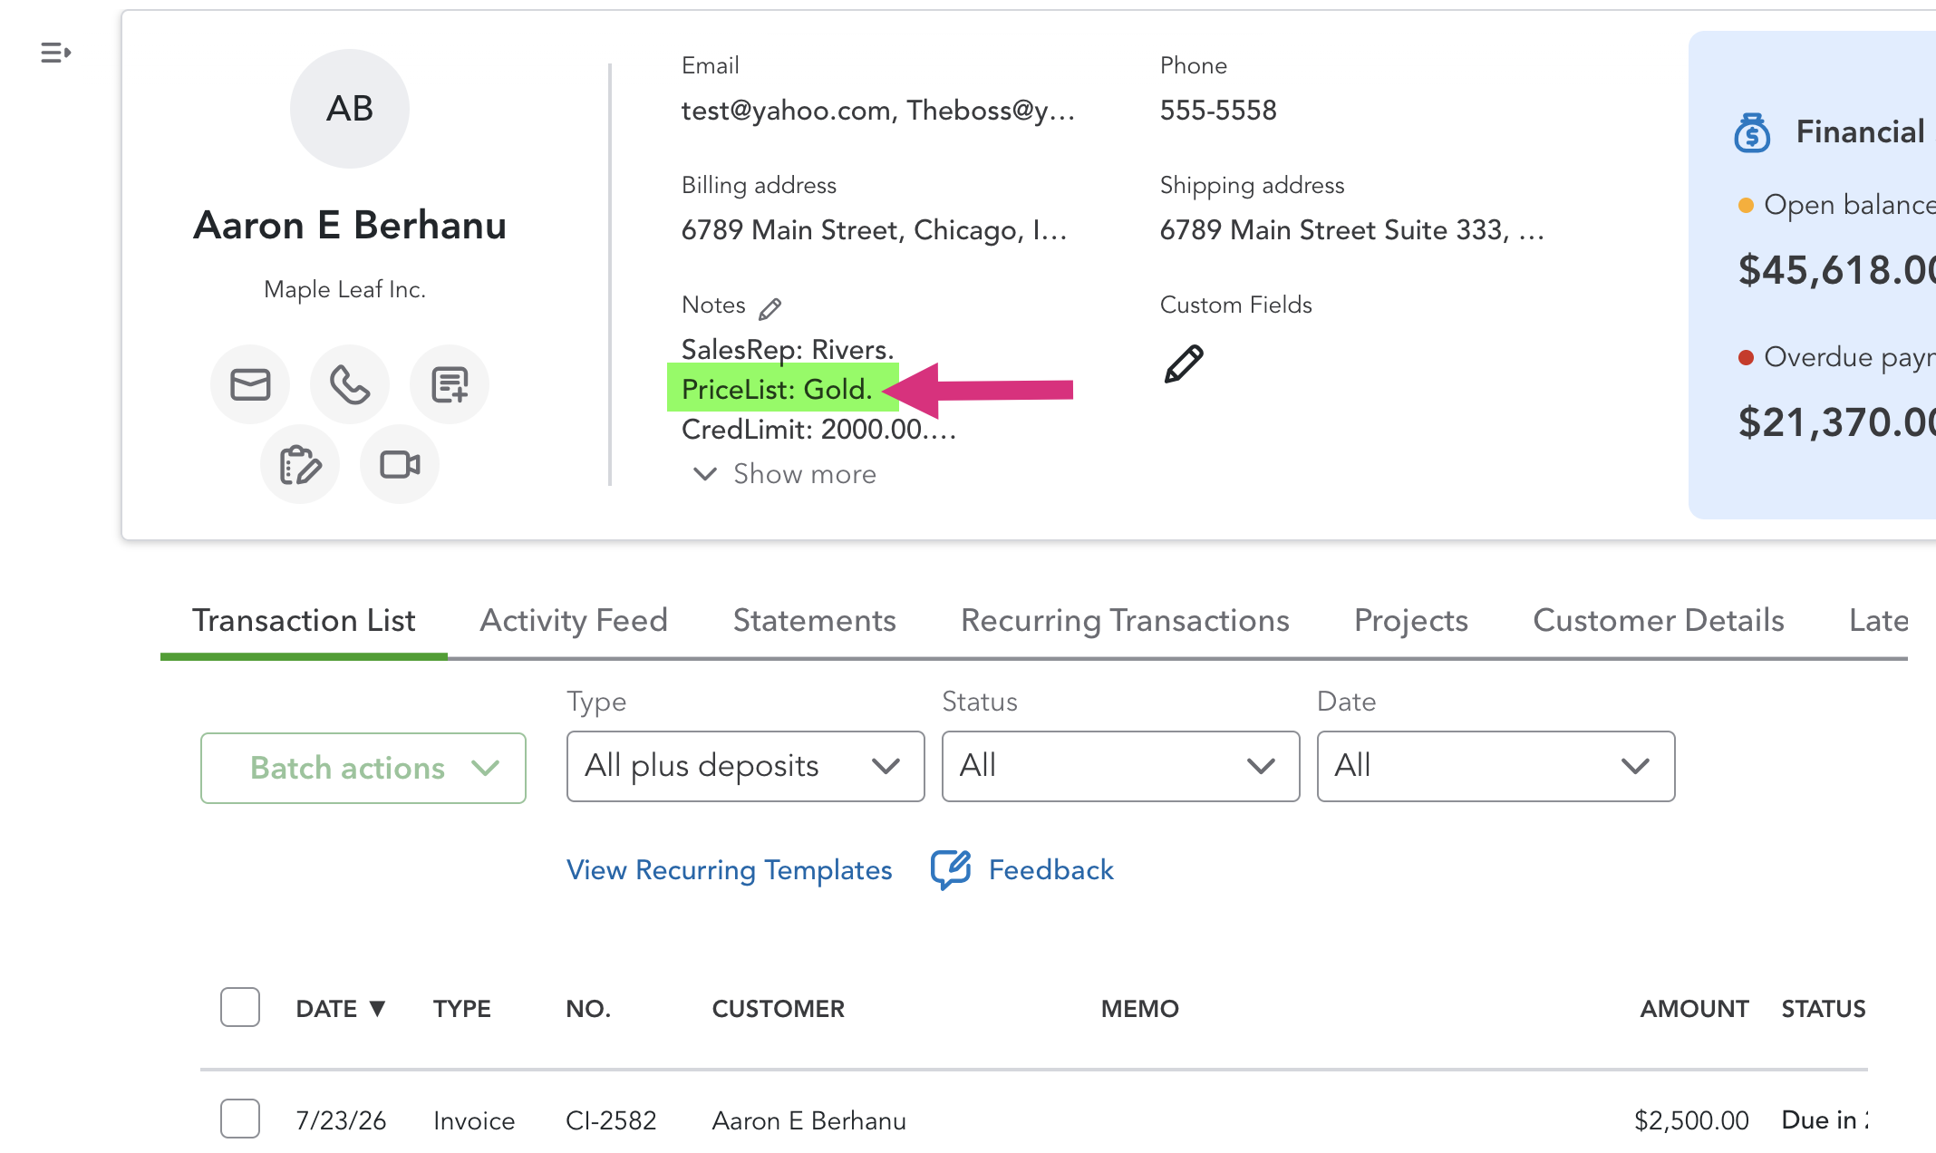Open the clipboard edit task icon

tap(300, 465)
